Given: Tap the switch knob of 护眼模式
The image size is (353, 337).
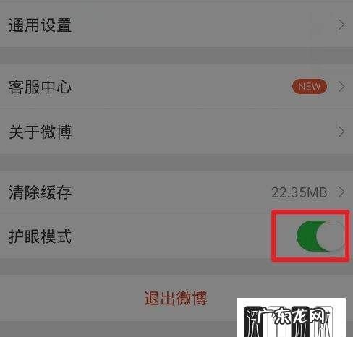Looking at the screenshot, I should (x=331, y=236).
